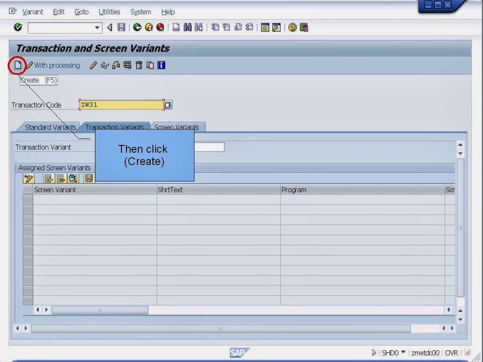Switch to the Screen Variants tab
This screenshot has width=483, height=362.
click(177, 127)
